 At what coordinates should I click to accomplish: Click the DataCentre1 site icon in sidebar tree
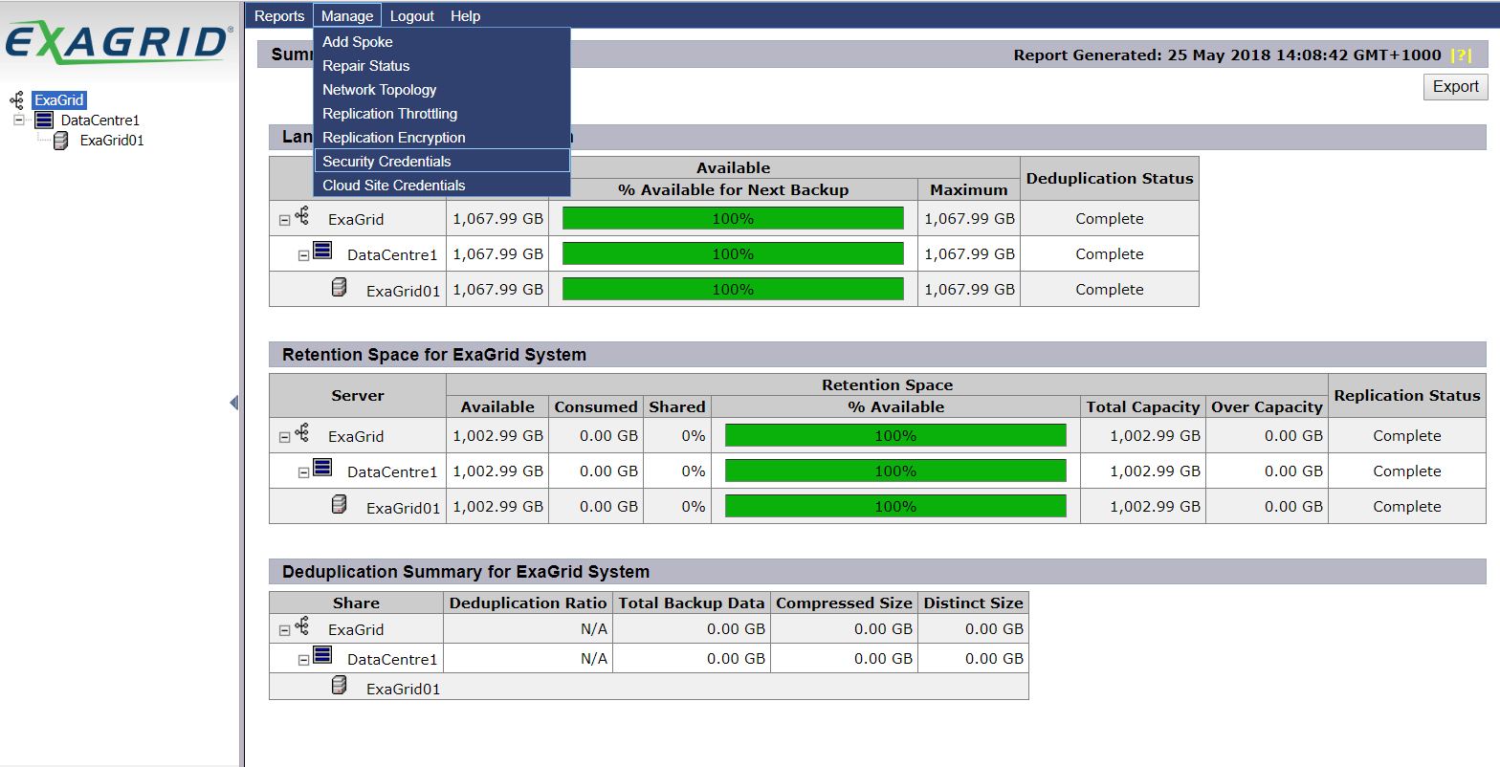point(44,121)
